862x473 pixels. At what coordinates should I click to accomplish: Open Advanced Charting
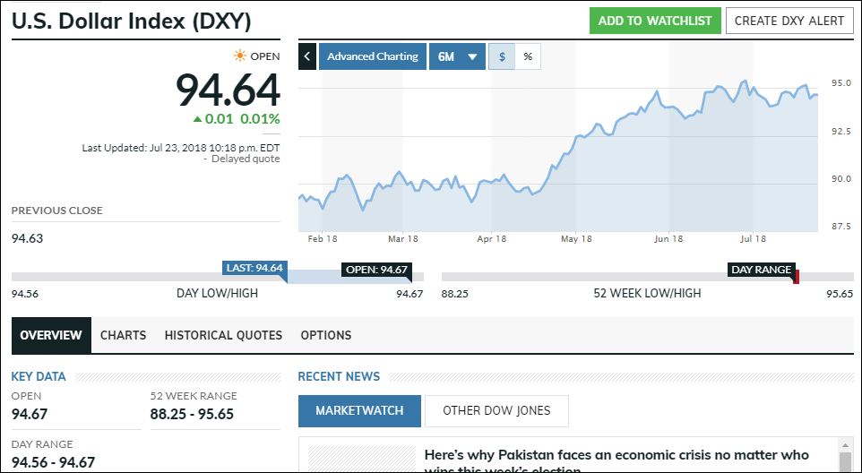372,56
